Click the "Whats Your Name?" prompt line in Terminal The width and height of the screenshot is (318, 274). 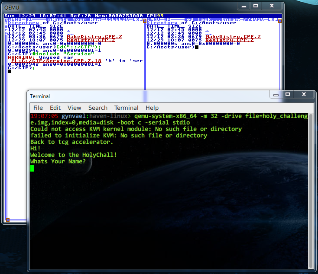click(58, 161)
